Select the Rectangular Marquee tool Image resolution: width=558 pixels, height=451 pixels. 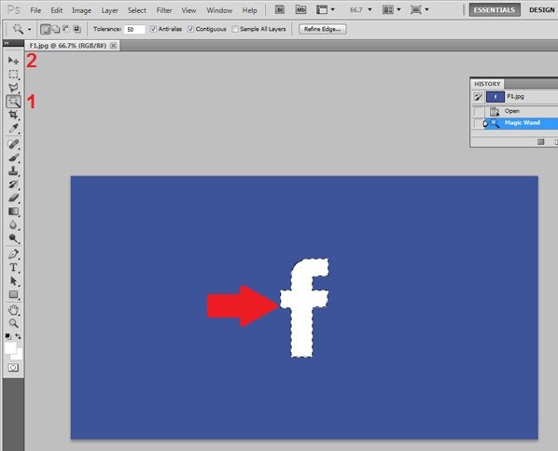click(x=13, y=75)
